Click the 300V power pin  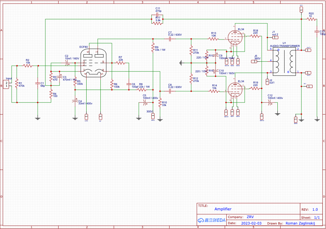(x=153, y=116)
